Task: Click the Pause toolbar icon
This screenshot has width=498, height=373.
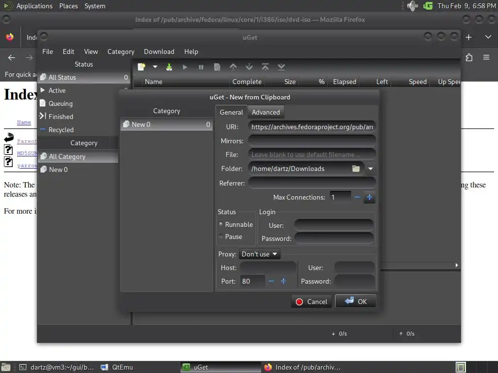Action: point(201,67)
